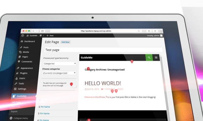Open the pin 3 Pin Name link
Screen dimensions: 203x121
coord(45,113)
